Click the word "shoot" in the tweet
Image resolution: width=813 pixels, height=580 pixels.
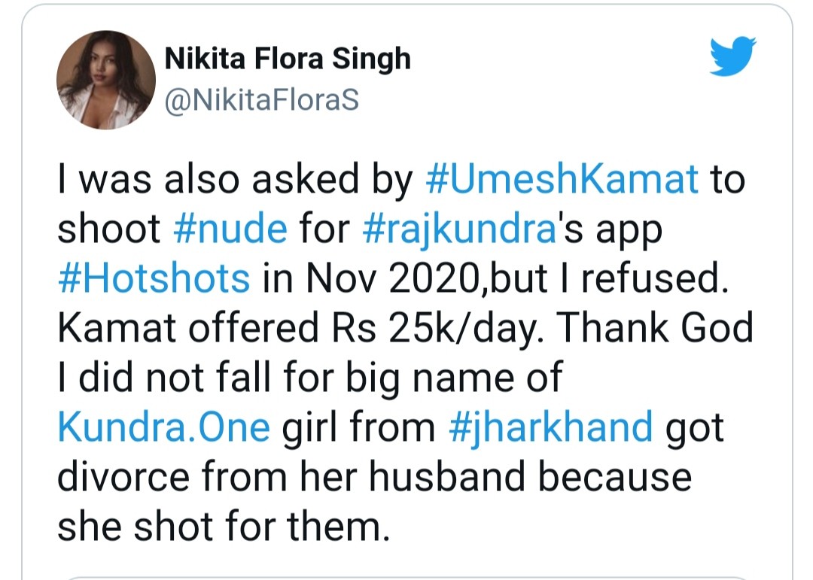[109, 230]
